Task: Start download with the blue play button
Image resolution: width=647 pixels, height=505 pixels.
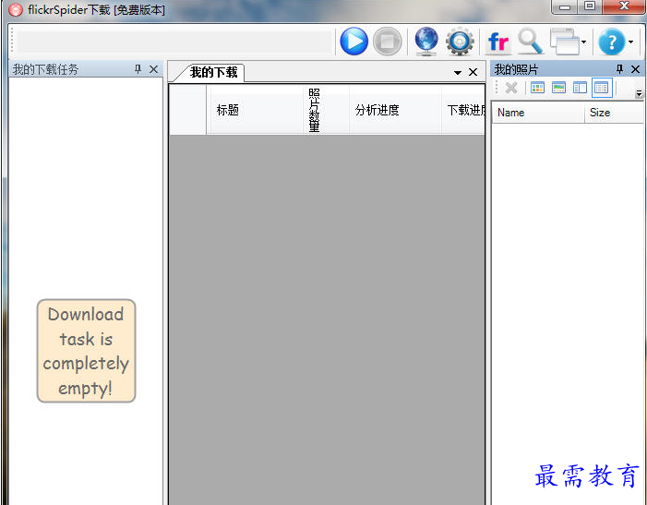Action: point(354,42)
